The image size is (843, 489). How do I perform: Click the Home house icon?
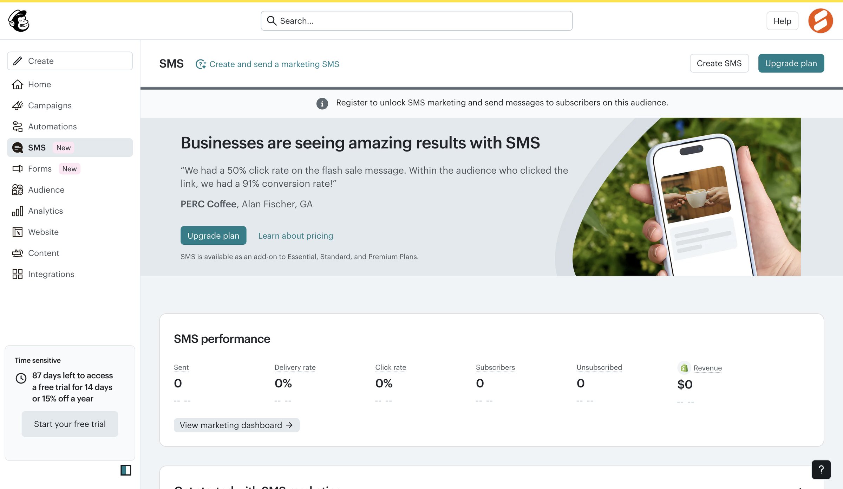(18, 84)
